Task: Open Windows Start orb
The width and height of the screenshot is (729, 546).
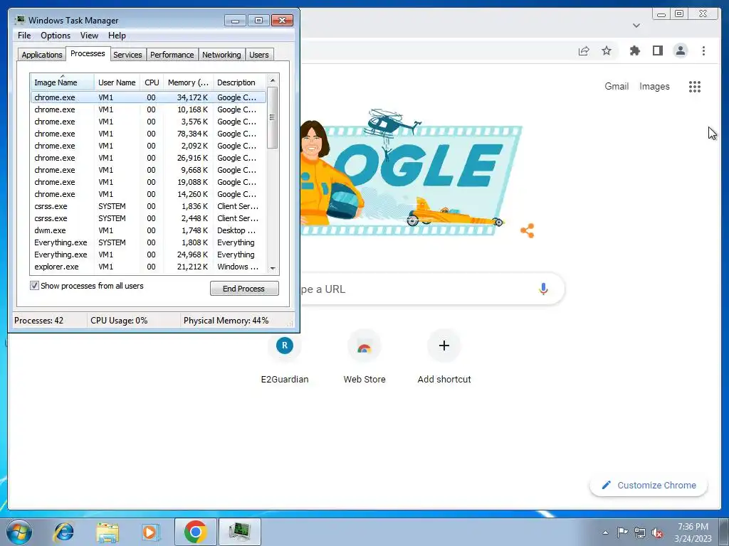Action: click(x=19, y=532)
